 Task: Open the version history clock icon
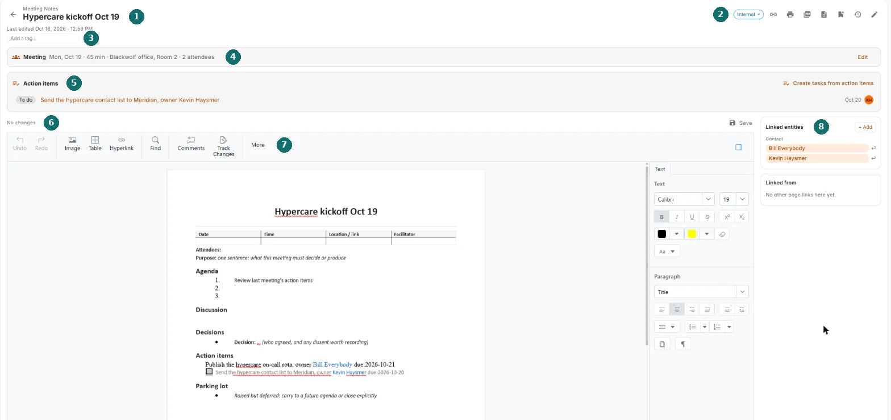(857, 15)
